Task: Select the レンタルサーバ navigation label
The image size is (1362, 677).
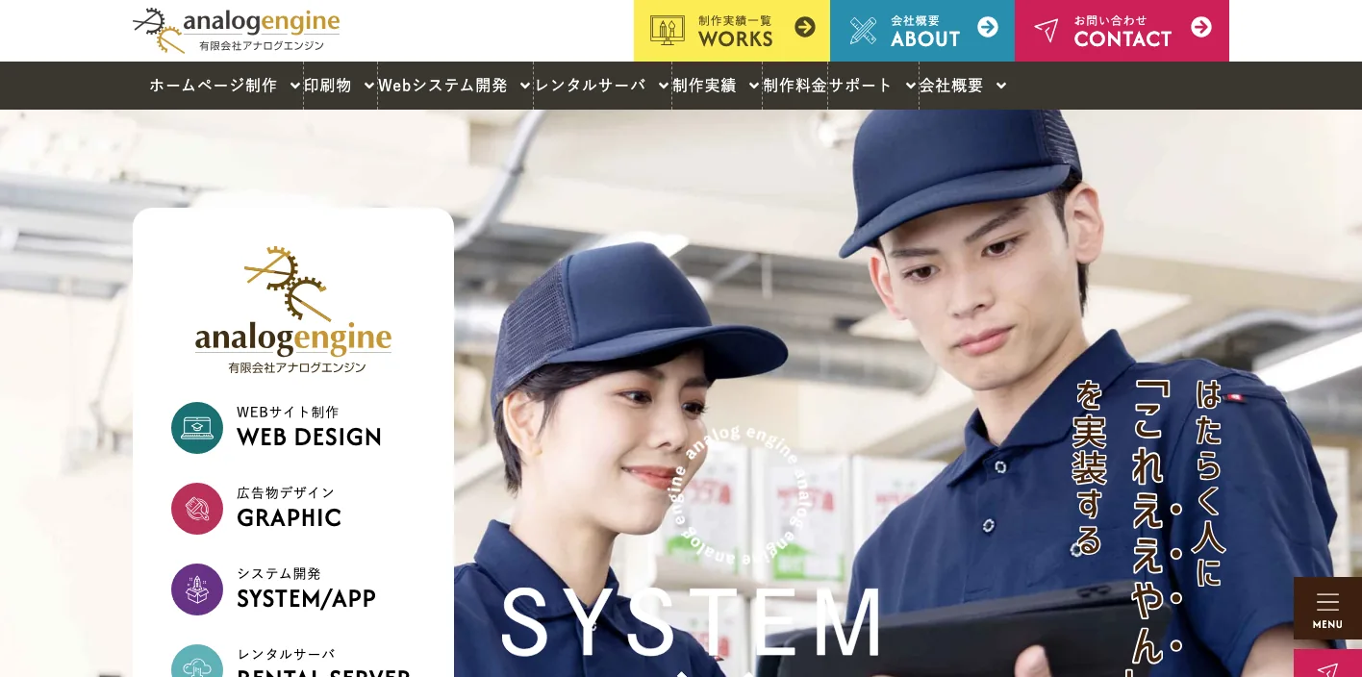Action: 591,86
